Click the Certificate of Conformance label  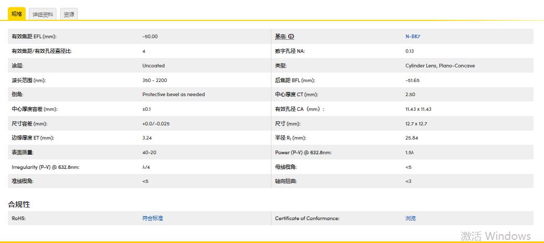(307, 218)
